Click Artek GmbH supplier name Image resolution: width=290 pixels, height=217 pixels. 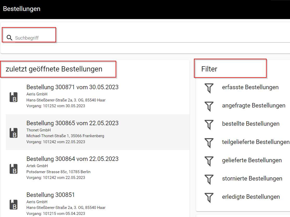(37, 166)
